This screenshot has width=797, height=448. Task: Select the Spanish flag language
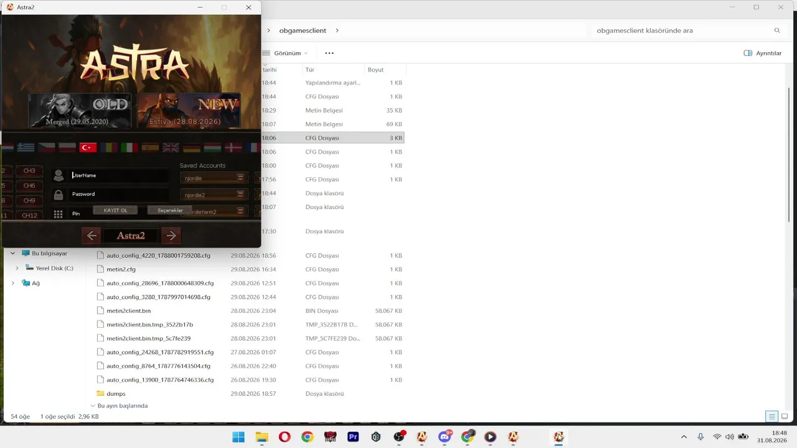(150, 147)
